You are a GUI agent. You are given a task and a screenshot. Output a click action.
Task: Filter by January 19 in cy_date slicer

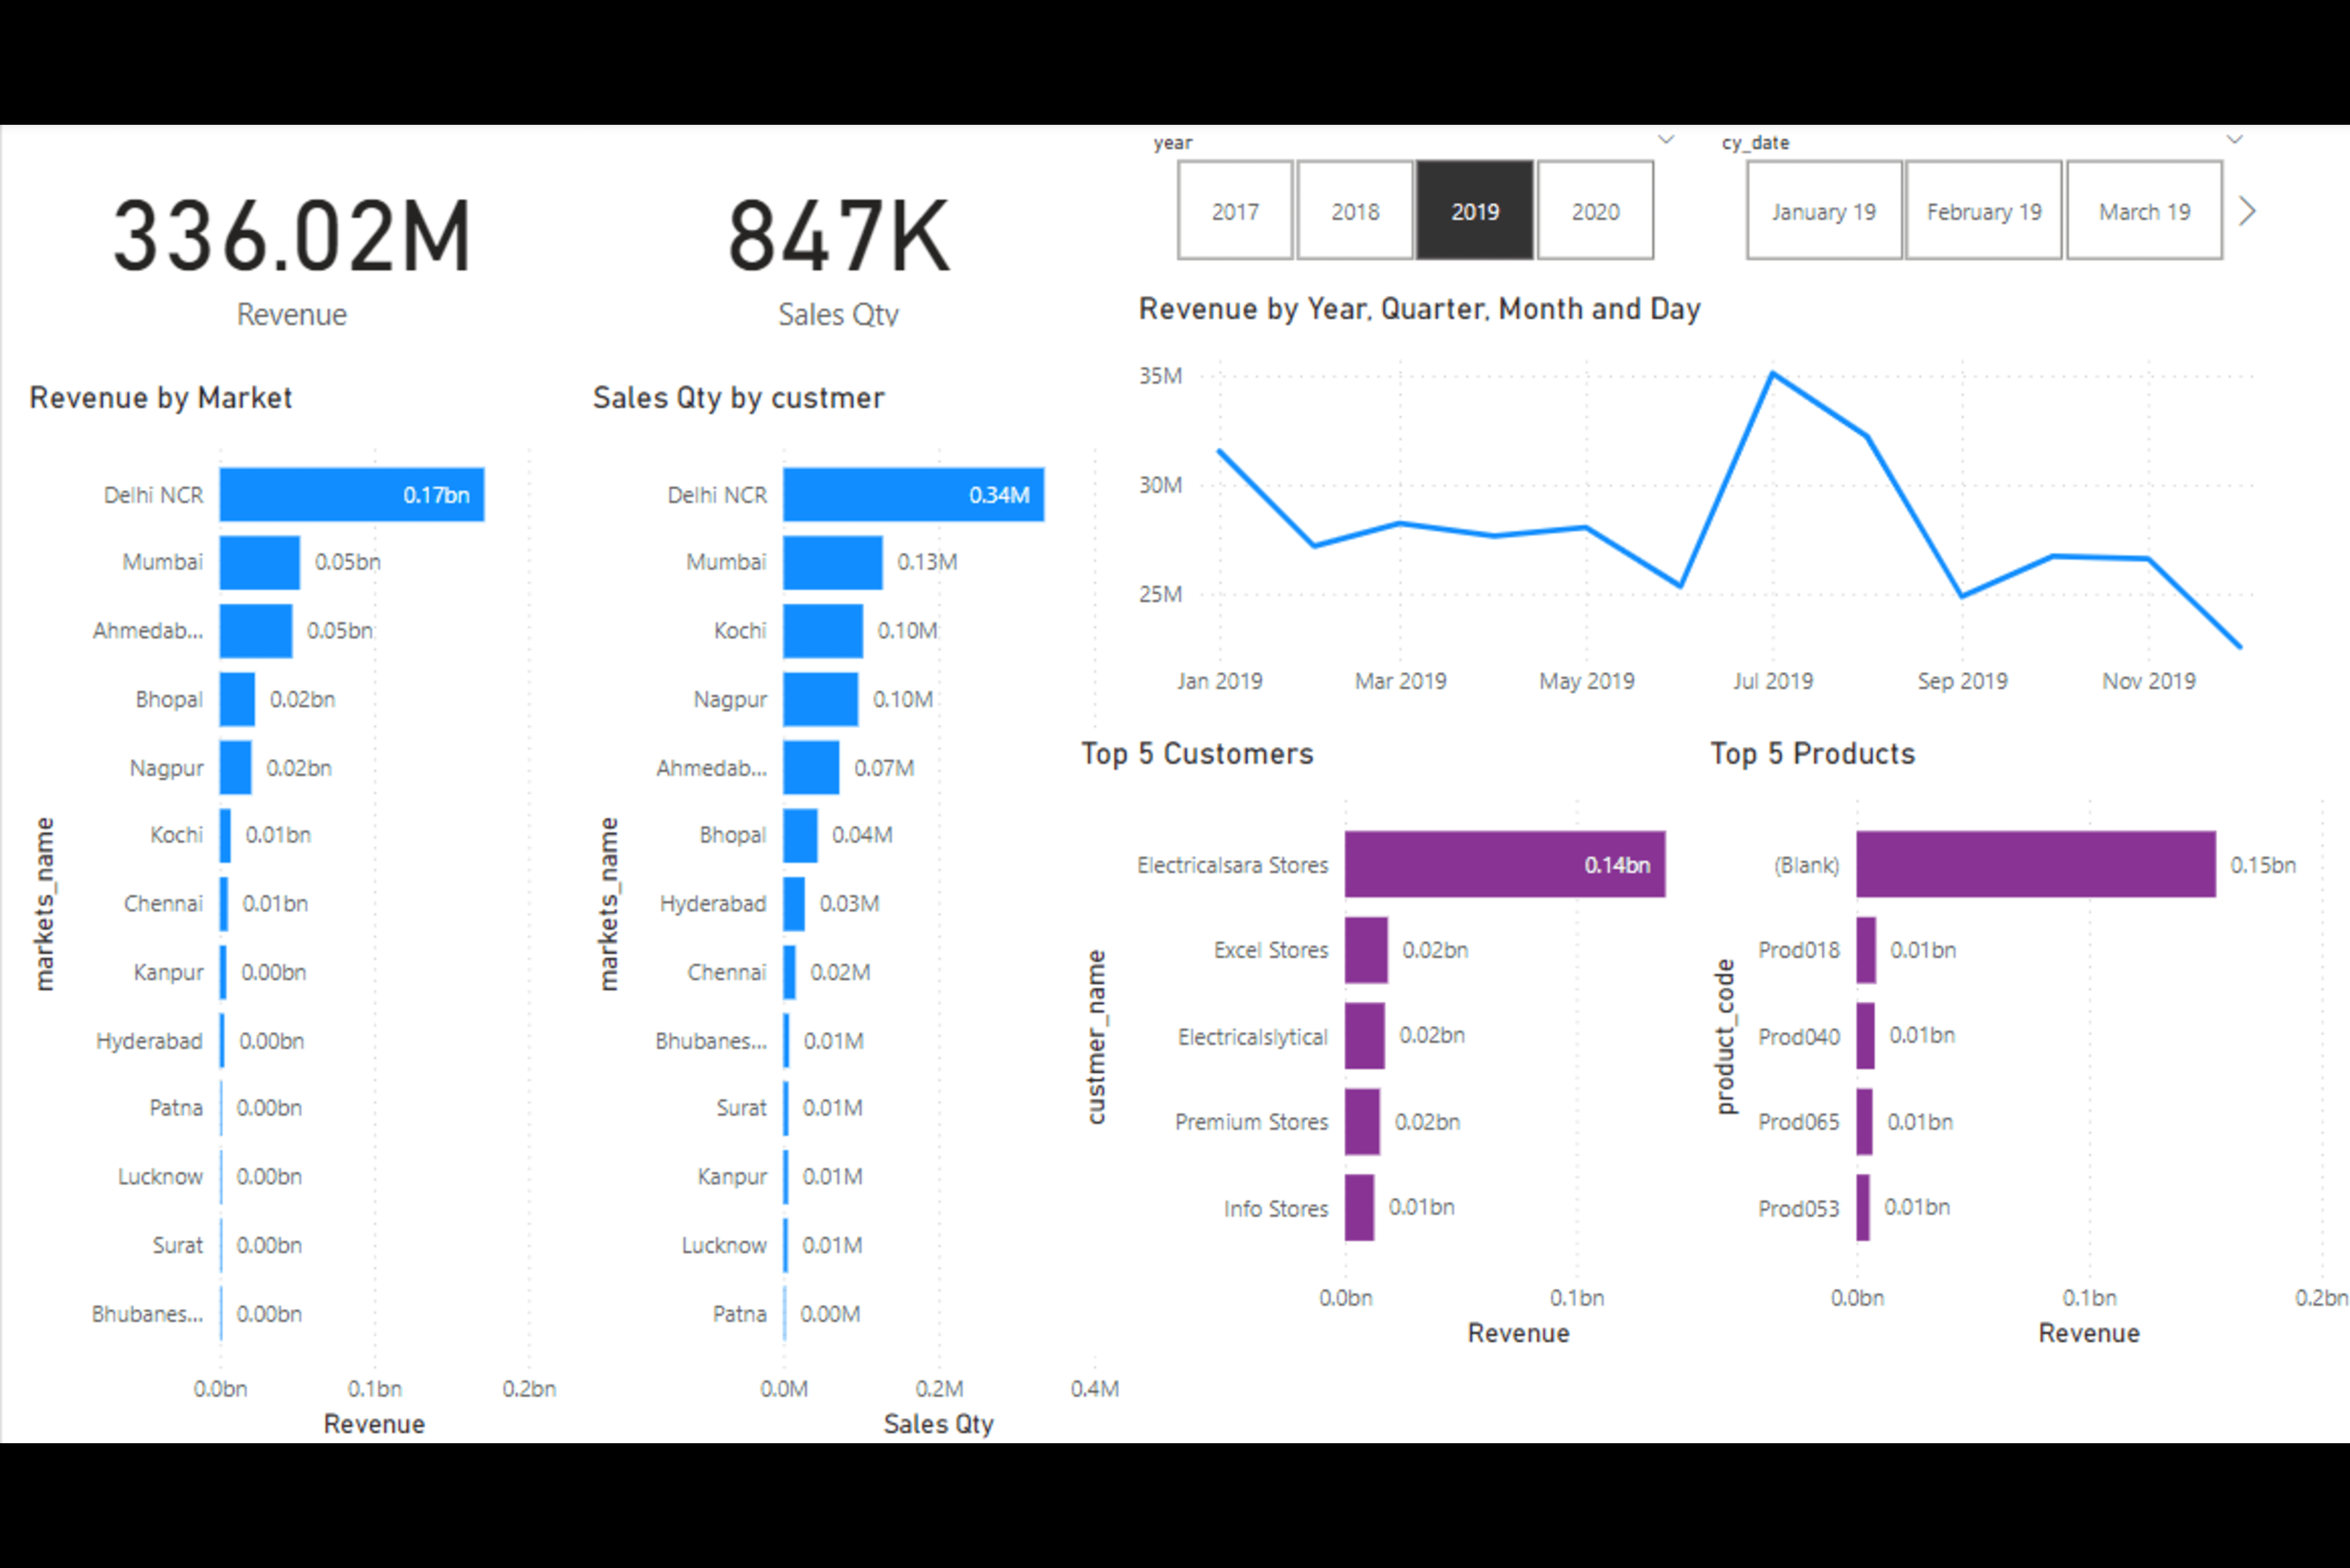click(1824, 211)
